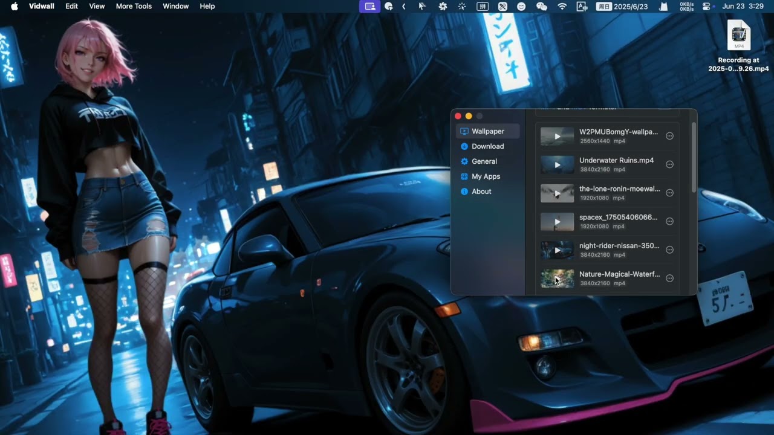Click the left chevron in the menu bar
The image size is (774, 435).
(403, 6)
